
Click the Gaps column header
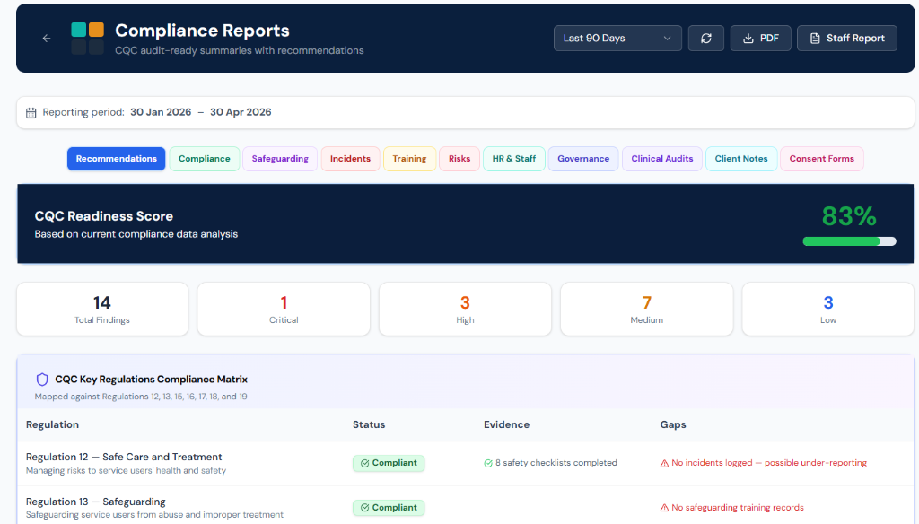tap(673, 425)
